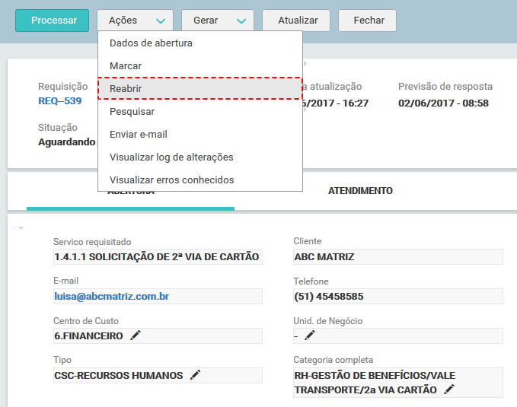Click the luisa@abcmatriz.com.br email link
The width and height of the screenshot is (517, 407).
point(111,296)
